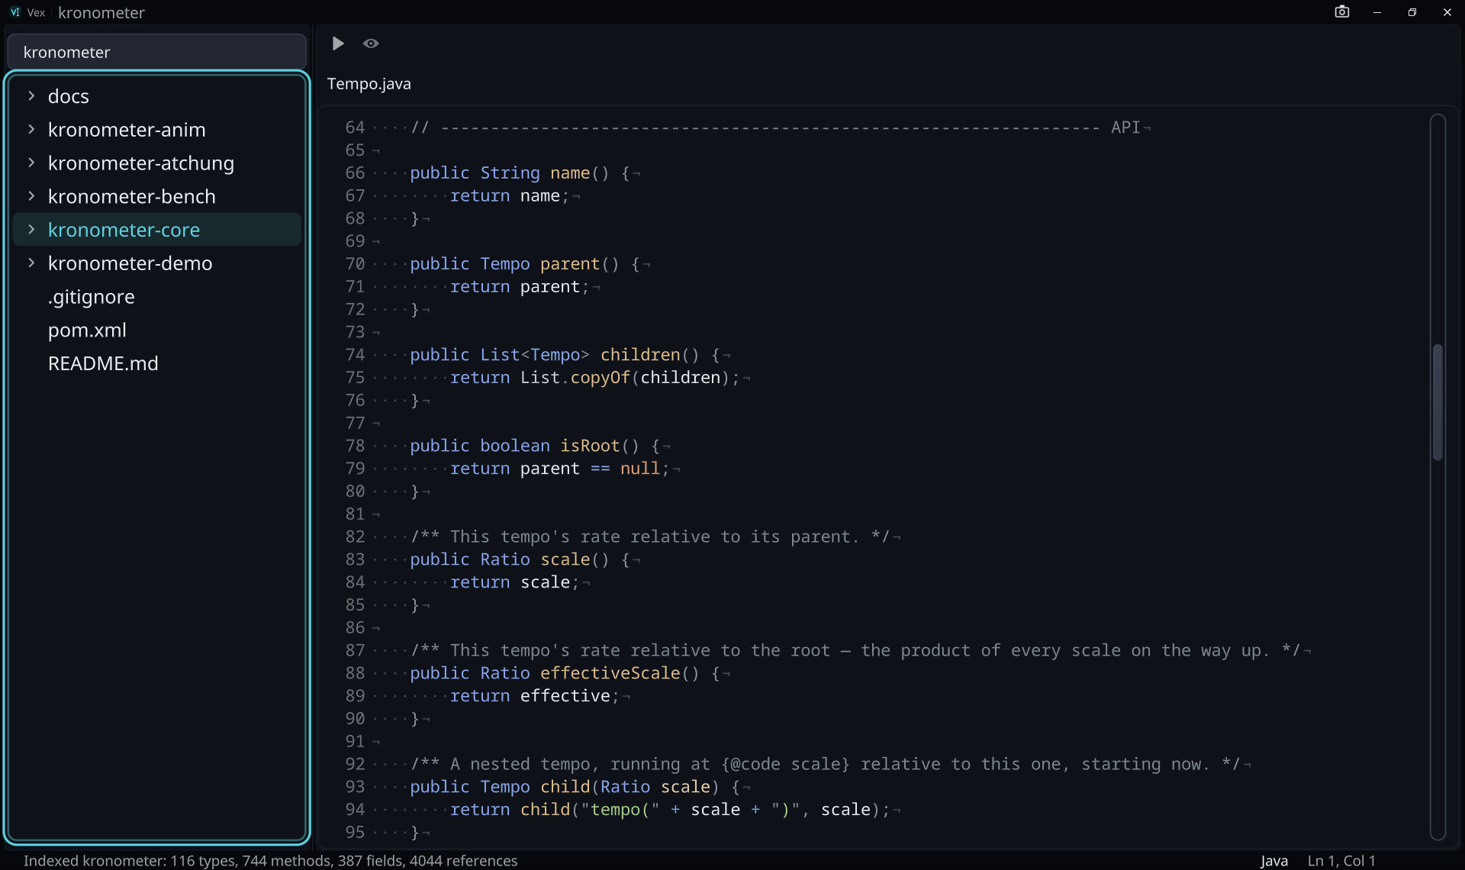Click the parent method name on line 70
Viewport: 1465px width, 870px height.
point(570,264)
